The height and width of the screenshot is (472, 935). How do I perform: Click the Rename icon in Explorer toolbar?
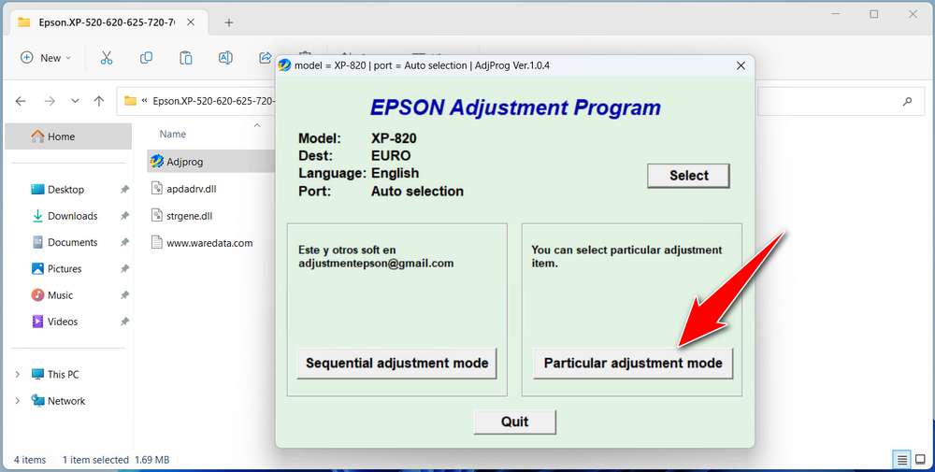(x=225, y=58)
